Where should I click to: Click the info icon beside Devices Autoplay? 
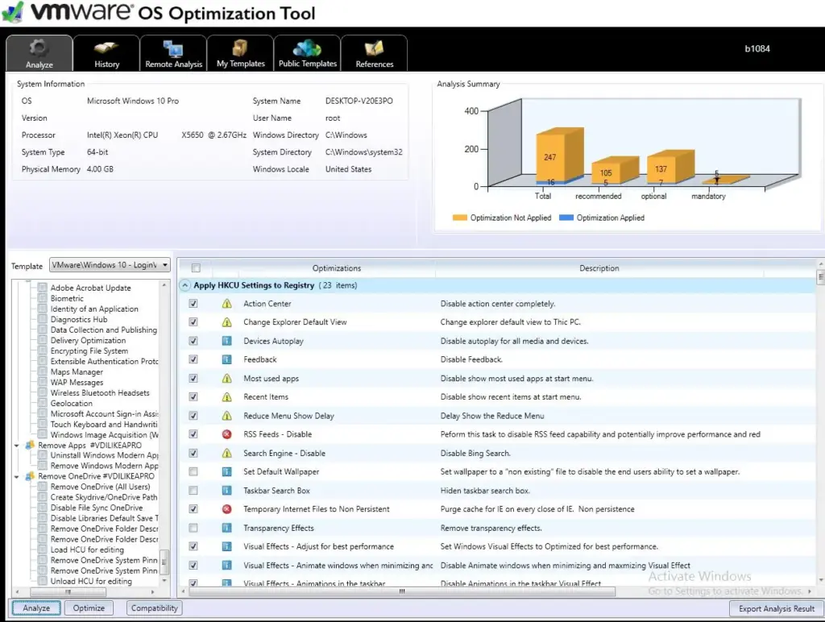[226, 341]
